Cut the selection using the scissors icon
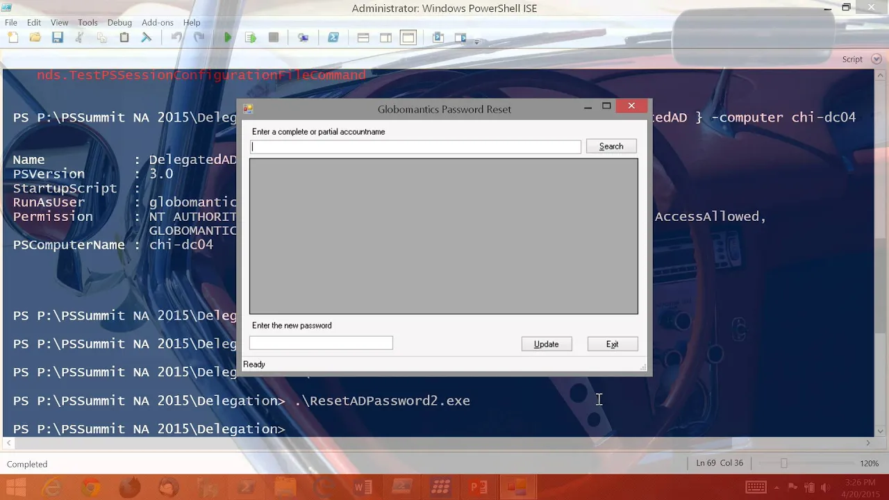889x500 pixels. (80, 37)
